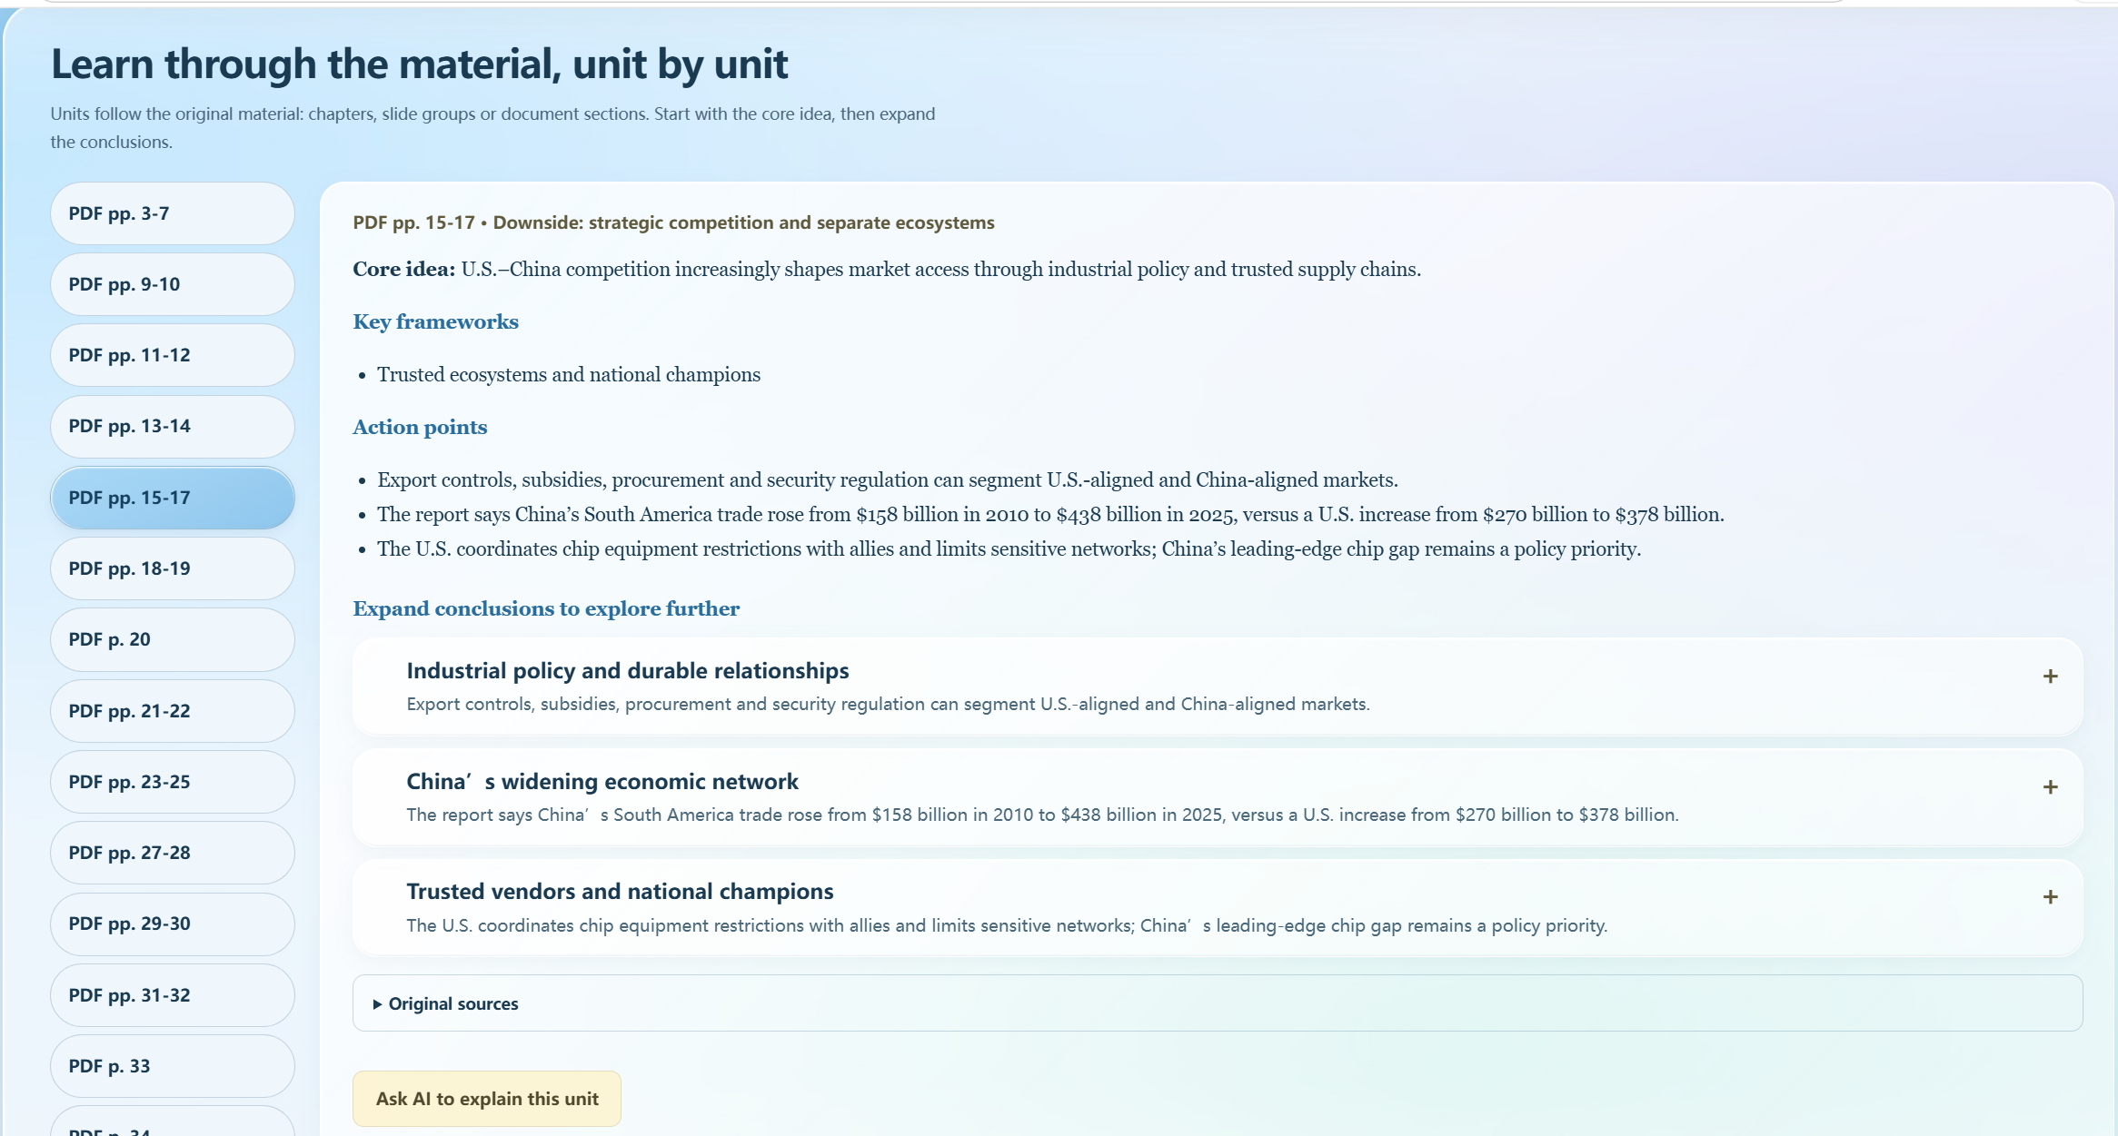This screenshot has width=2118, height=1136.
Task: Select the active PDF pp. 15-17 unit
Action: [172, 498]
